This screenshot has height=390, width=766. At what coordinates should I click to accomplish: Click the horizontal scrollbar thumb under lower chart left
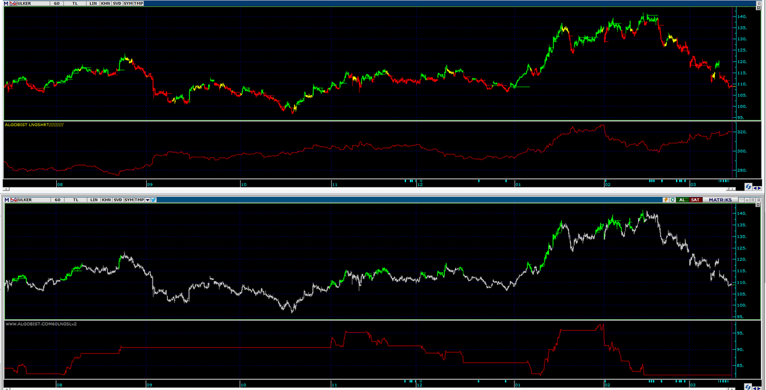pos(6,389)
